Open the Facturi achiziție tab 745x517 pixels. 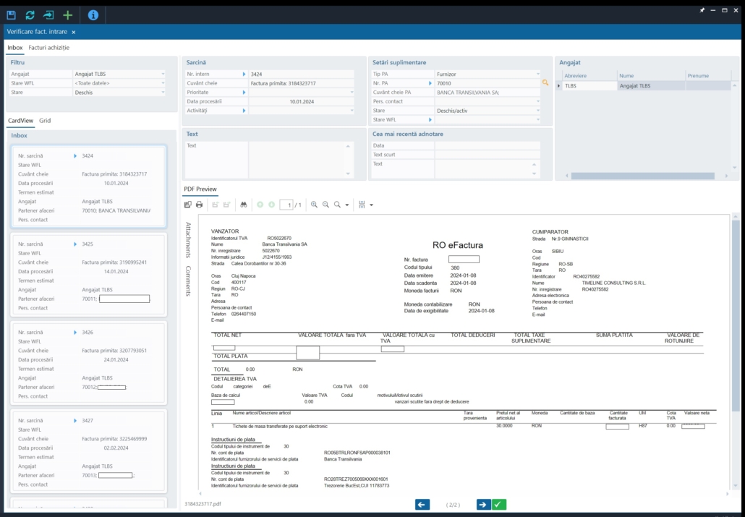point(49,48)
